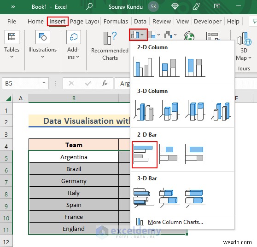Image resolution: width=257 pixels, height=247 pixels.
Task: Select the Spain cell
Action: click(74, 205)
